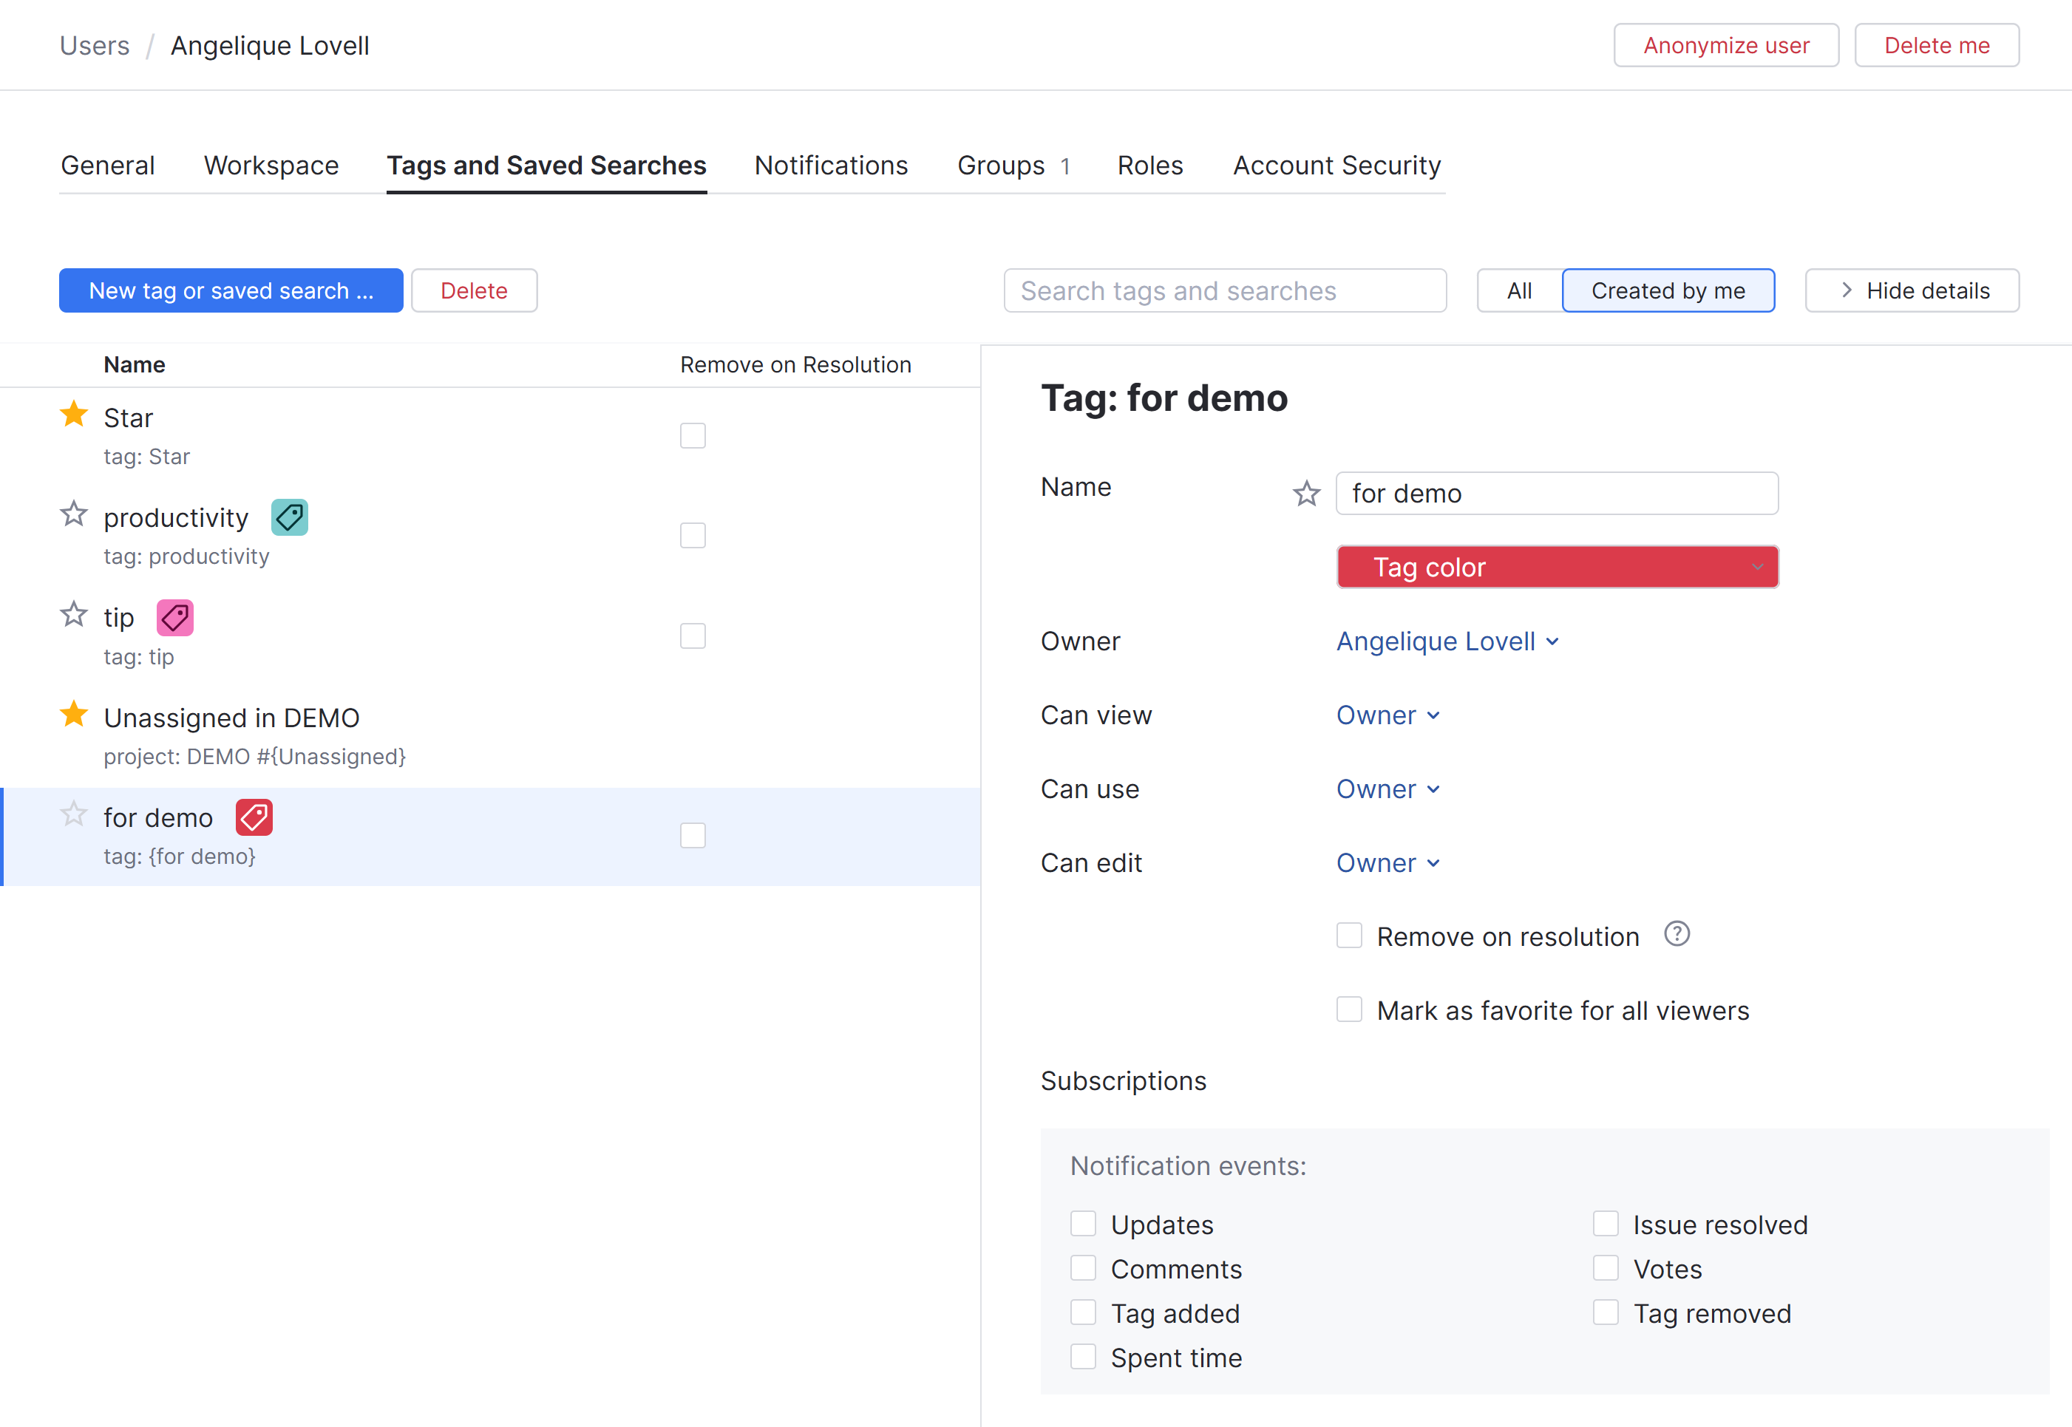Expand the Can view Owner dropdown

[1387, 715]
